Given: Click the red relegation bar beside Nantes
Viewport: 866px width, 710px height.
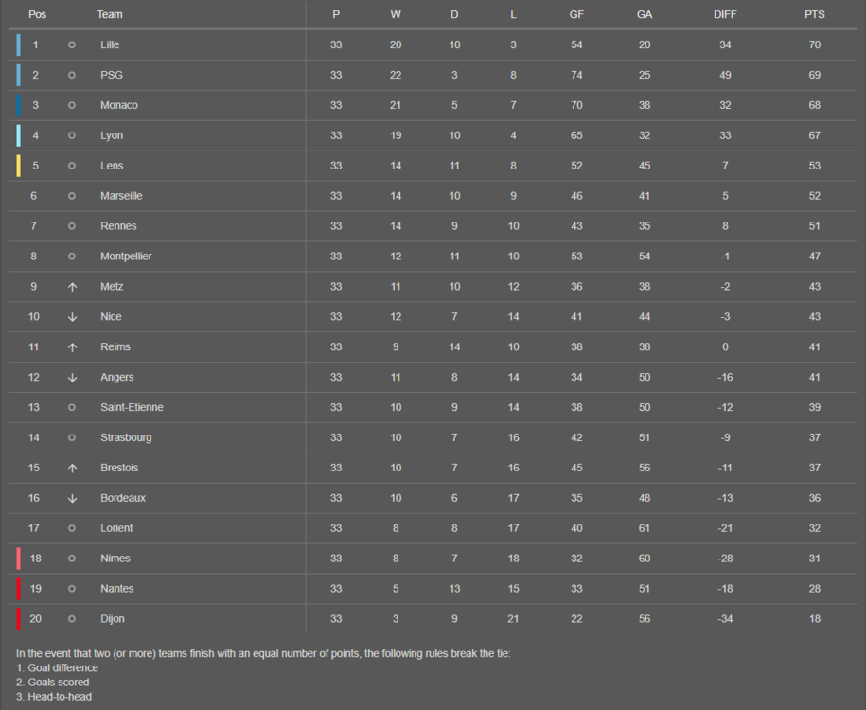Looking at the screenshot, I should pos(18,589).
